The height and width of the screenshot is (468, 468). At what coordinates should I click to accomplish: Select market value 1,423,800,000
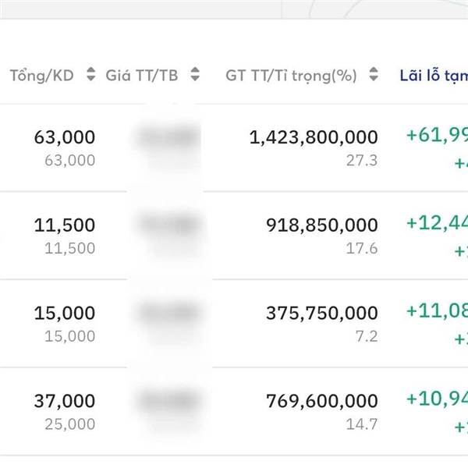coord(314,137)
